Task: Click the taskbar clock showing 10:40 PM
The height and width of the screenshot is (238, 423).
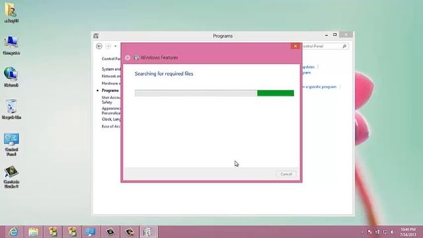Action: click(x=408, y=232)
